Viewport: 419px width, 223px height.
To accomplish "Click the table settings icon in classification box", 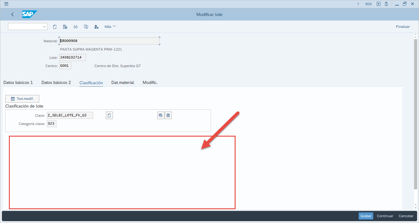I will 161,115.
